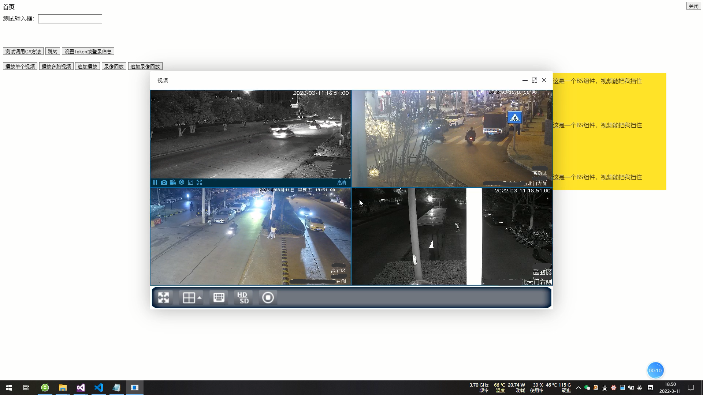Toggle HD/SD stream quality
Screen dimensions: 703x395
243,297
